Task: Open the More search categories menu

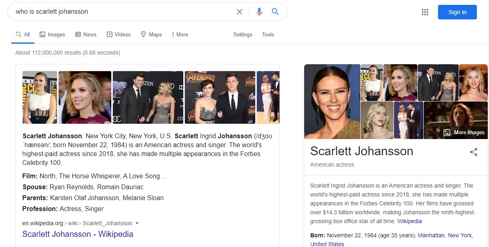Action: click(180, 35)
